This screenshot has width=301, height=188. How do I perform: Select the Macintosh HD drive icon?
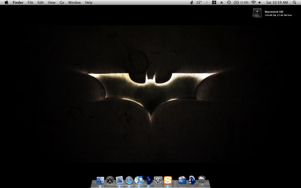pyautogui.click(x=257, y=13)
